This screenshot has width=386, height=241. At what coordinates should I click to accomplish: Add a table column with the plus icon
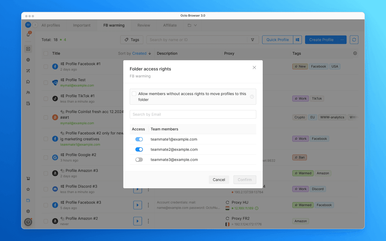[x=355, y=53]
